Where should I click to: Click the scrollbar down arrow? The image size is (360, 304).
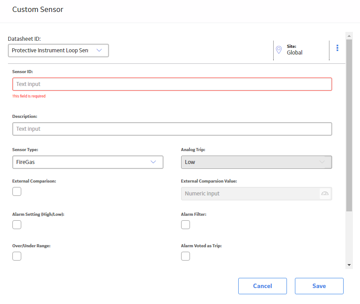pos(349,265)
